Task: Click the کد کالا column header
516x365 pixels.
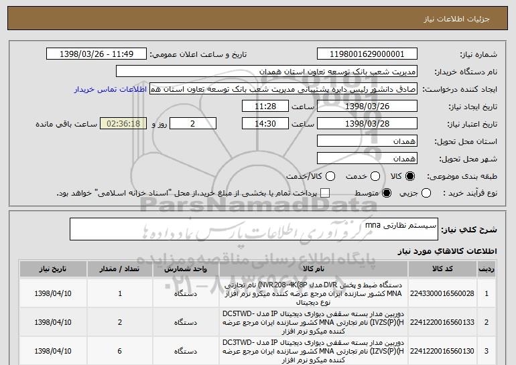Action: (442, 269)
